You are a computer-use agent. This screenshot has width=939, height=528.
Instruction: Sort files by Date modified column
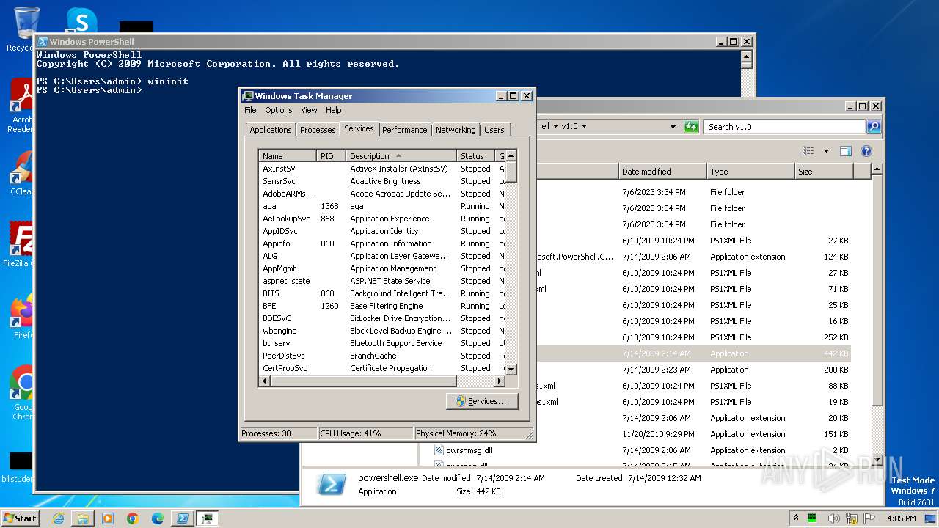[x=663, y=172]
